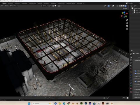Open the World properties tab
140x105 pixels.
coord(131,69)
